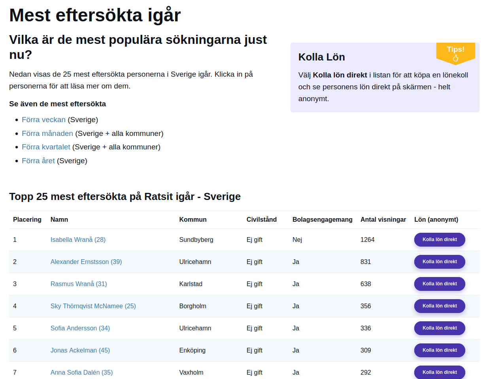Open Isabella Wranå's profile
The width and height of the screenshot is (485, 379).
(78, 240)
